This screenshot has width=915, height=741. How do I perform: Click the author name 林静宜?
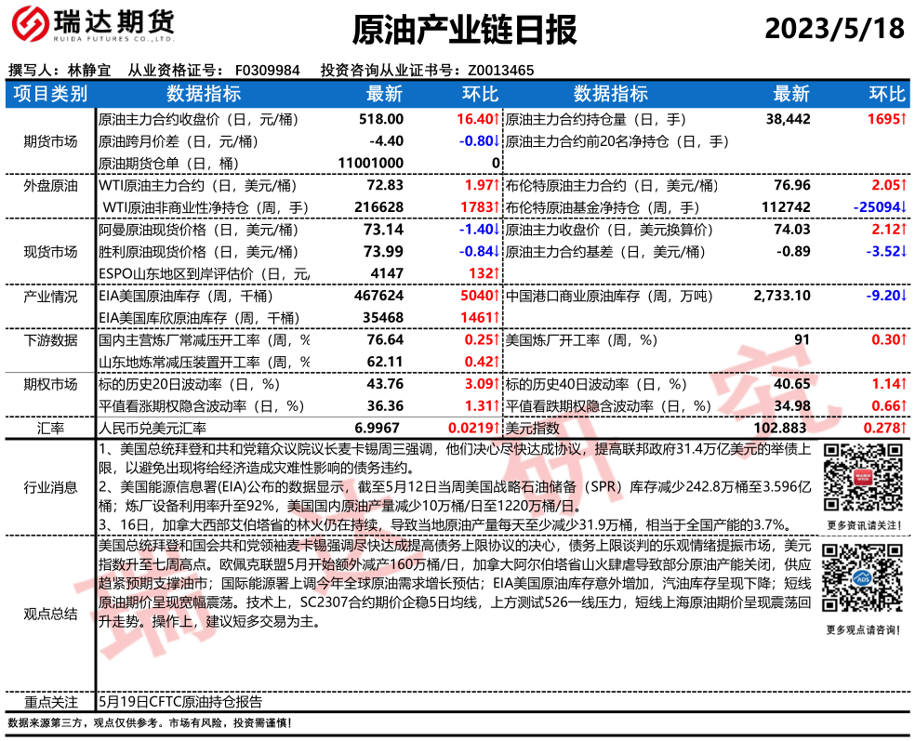pyautogui.click(x=89, y=70)
